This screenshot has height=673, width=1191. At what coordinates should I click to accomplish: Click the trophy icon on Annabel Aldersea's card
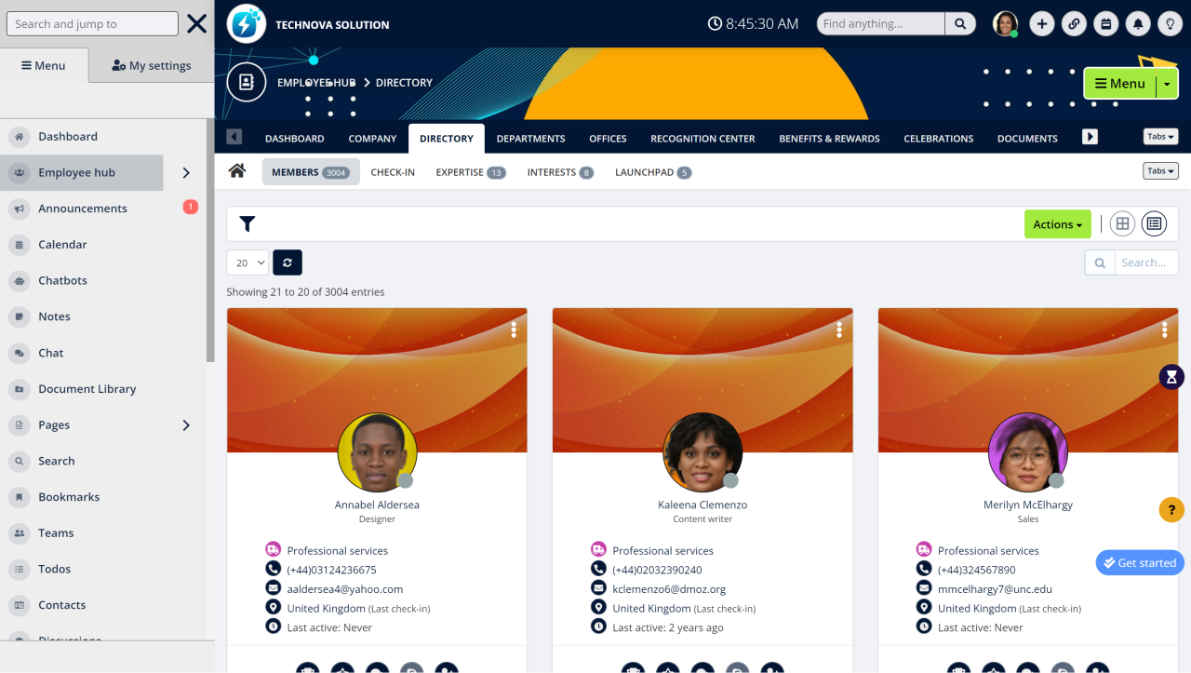point(307,668)
